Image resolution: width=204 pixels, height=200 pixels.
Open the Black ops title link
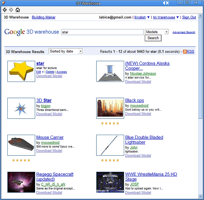pyautogui.click(x=135, y=100)
